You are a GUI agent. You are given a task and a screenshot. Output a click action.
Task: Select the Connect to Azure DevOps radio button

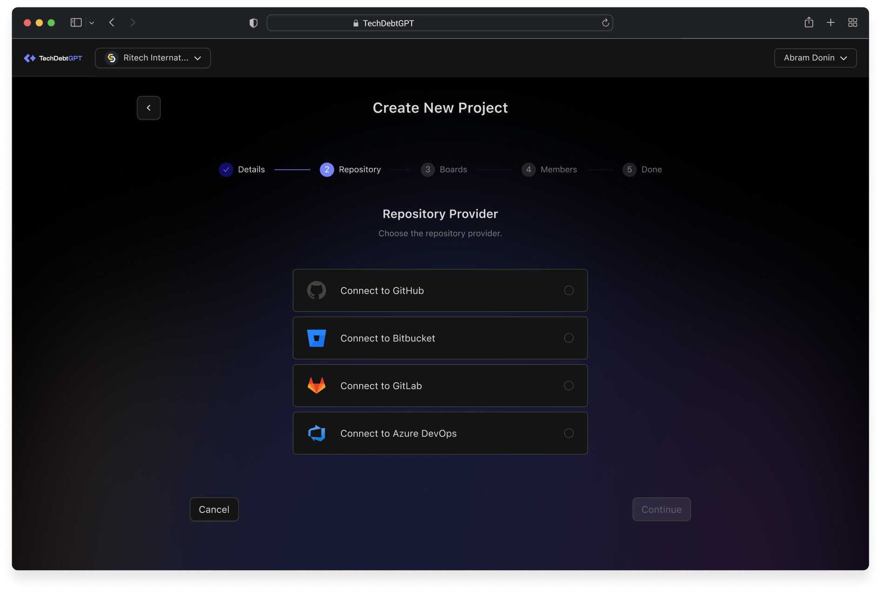pyautogui.click(x=568, y=433)
